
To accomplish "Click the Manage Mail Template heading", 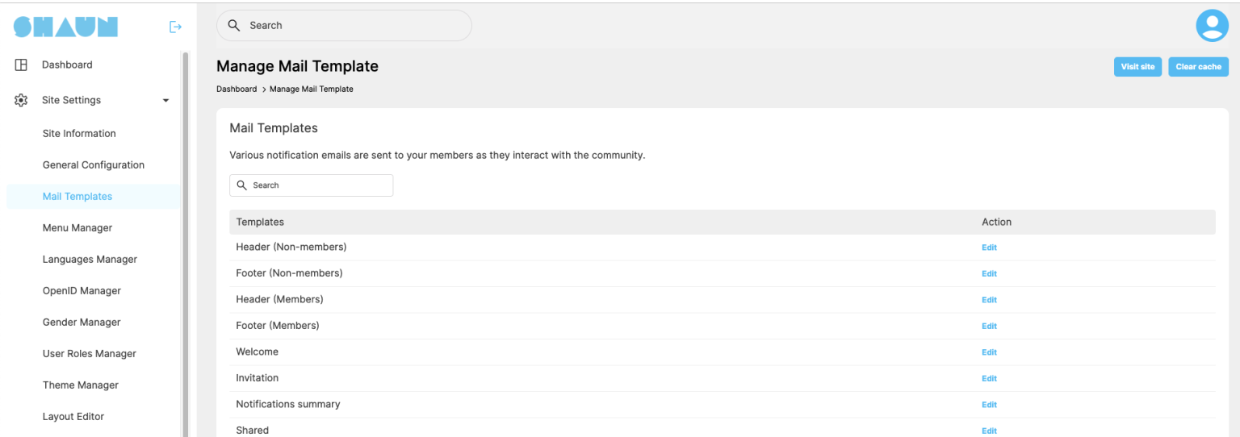I will pos(297,66).
